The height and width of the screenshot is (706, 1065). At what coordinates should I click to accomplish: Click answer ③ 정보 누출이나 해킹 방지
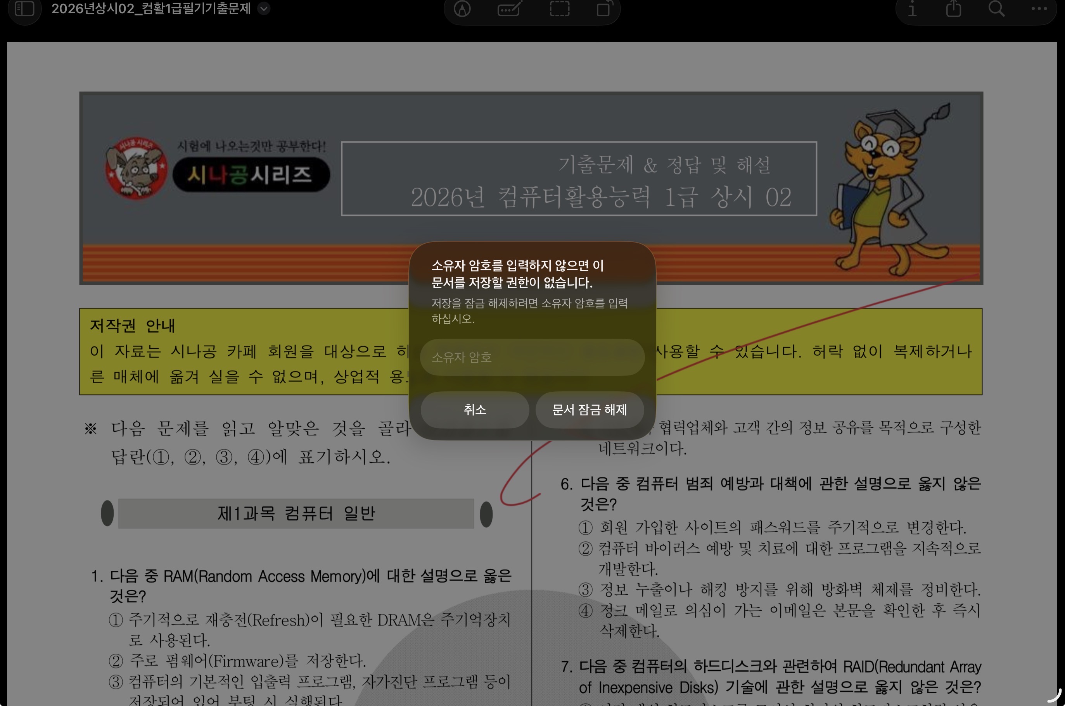[x=780, y=589]
